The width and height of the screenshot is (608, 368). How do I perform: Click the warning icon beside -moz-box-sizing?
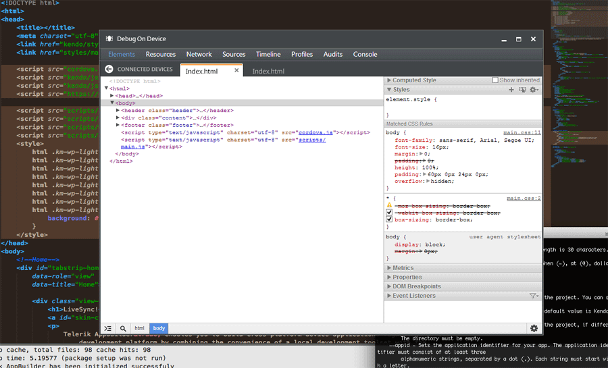pos(389,205)
